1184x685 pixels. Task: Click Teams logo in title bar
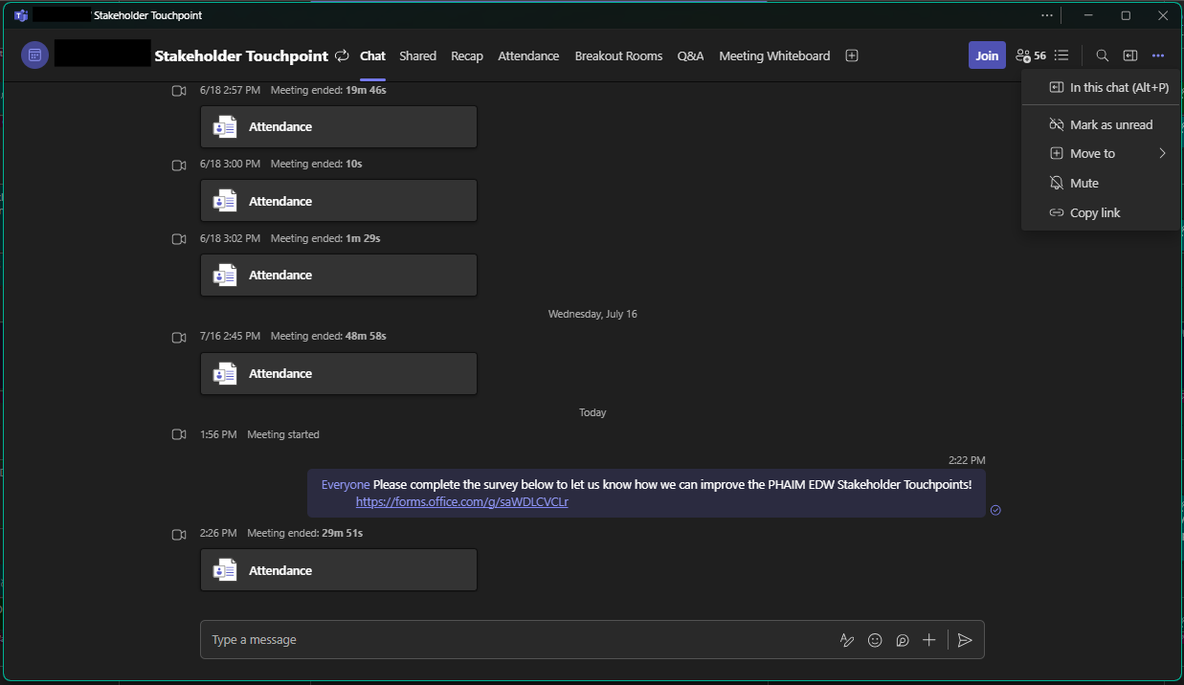click(20, 15)
